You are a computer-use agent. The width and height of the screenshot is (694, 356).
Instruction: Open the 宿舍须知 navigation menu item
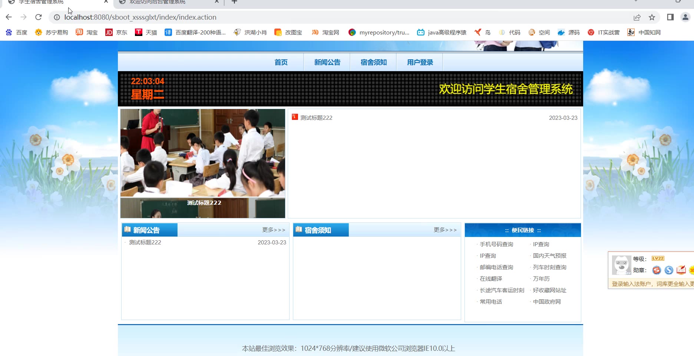point(373,62)
